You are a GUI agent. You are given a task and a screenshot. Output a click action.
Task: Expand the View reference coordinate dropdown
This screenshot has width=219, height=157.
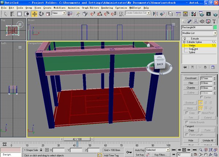(64, 13)
